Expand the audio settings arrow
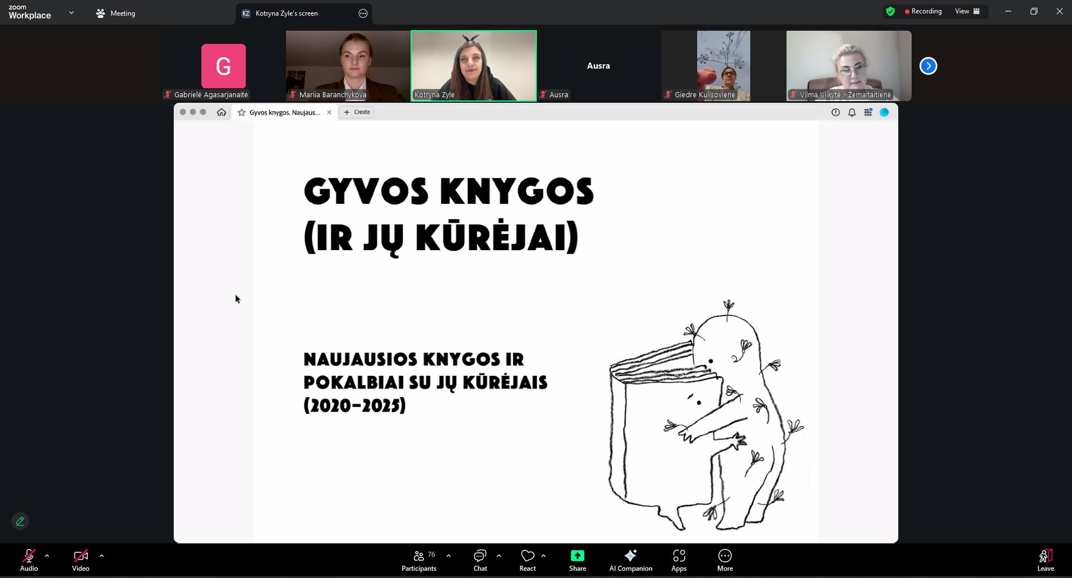This screenshot has height=578, width=1072. (47, 556)
